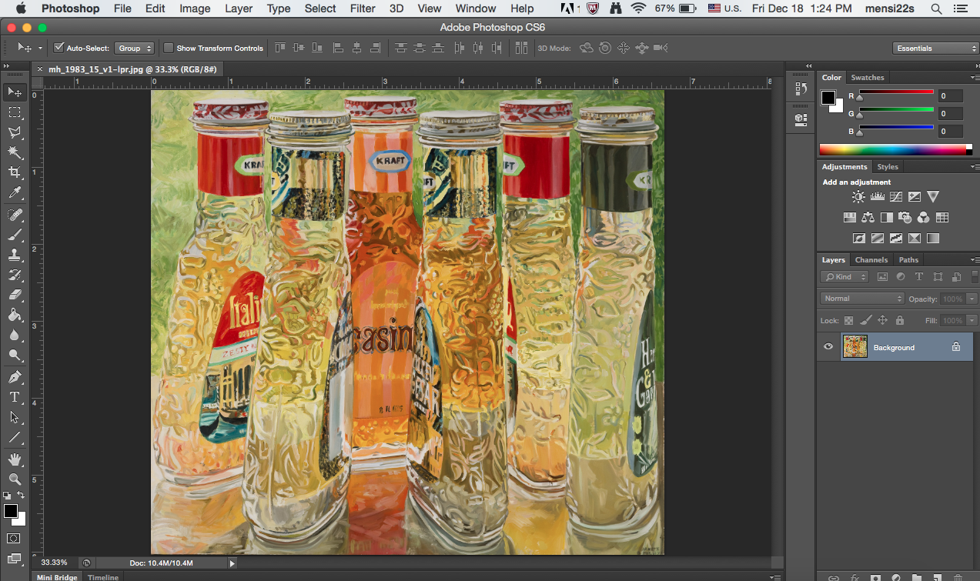This screenshot has width=980, height=581.
Task: Select the Hand tool
Action: [x=14, y=459]
